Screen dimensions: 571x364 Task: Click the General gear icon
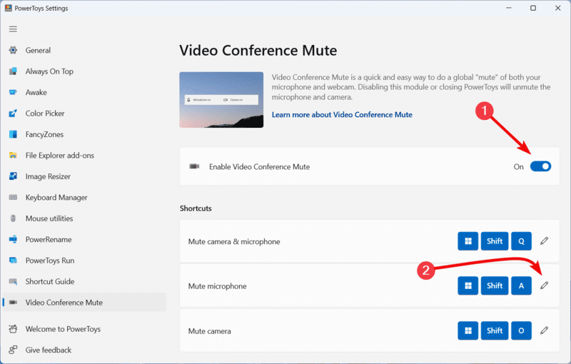click(x=13, y=50)
